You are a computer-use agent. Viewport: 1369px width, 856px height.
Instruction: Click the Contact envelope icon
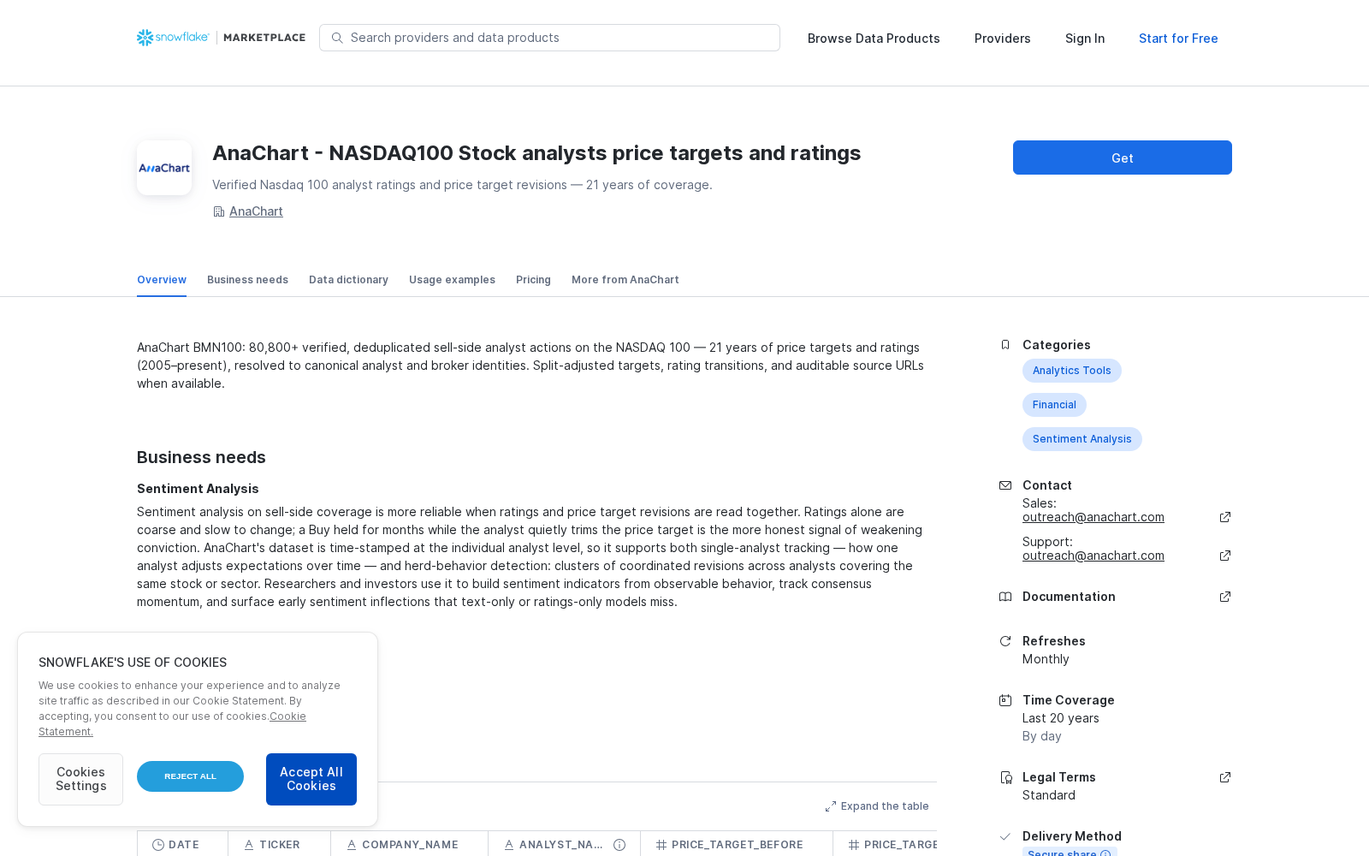[1005, 485]
